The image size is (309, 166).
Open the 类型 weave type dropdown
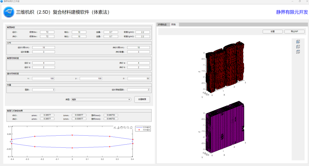click(x=101, y=99)
